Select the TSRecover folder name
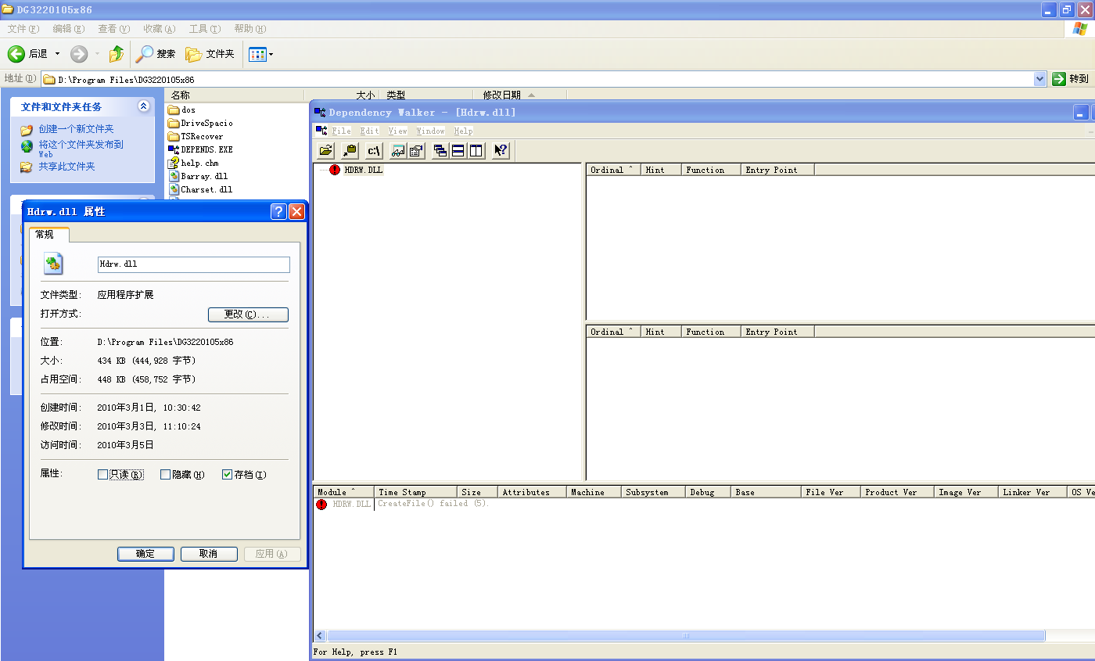This screenshot has height=661, width=1095. click(x=202, y=136)
